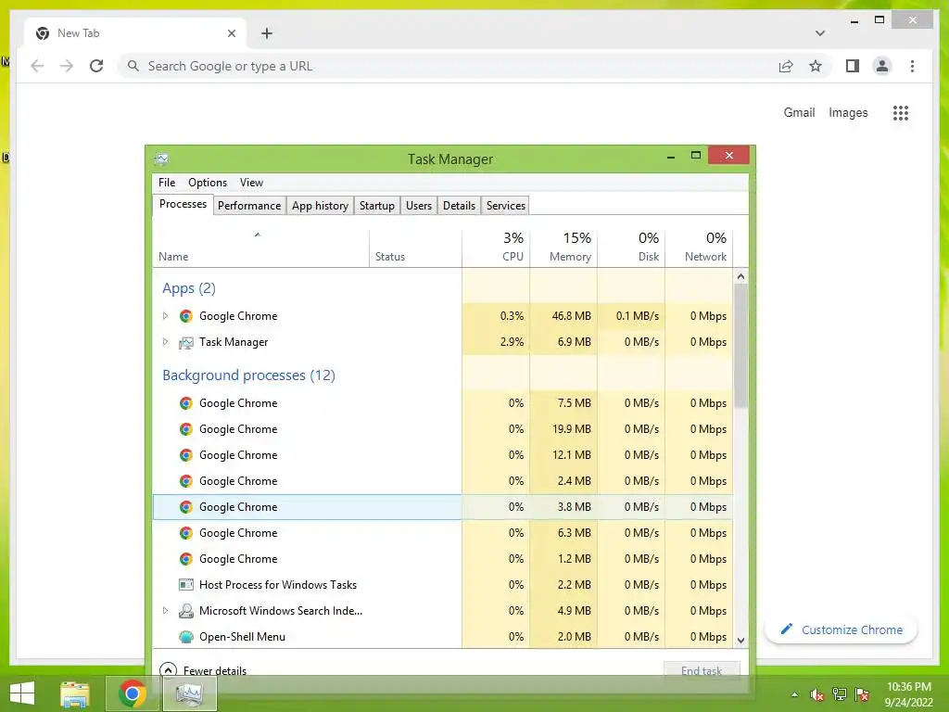The height and width of the screenshot is (712, 949).
Task: Click Host Process for Windows Tasks icon
Action: pos(185,585)
